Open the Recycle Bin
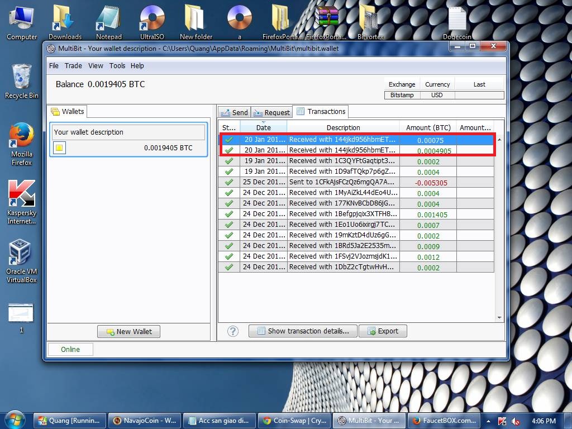The height and width of the screenshot is (429, 572). click(21, 81)
